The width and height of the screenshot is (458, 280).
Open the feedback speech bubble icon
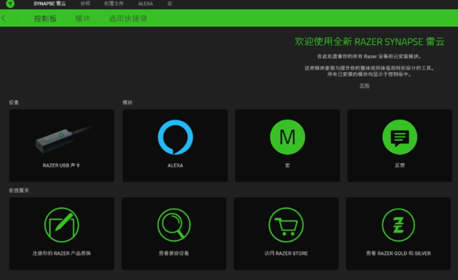[399, 137]
